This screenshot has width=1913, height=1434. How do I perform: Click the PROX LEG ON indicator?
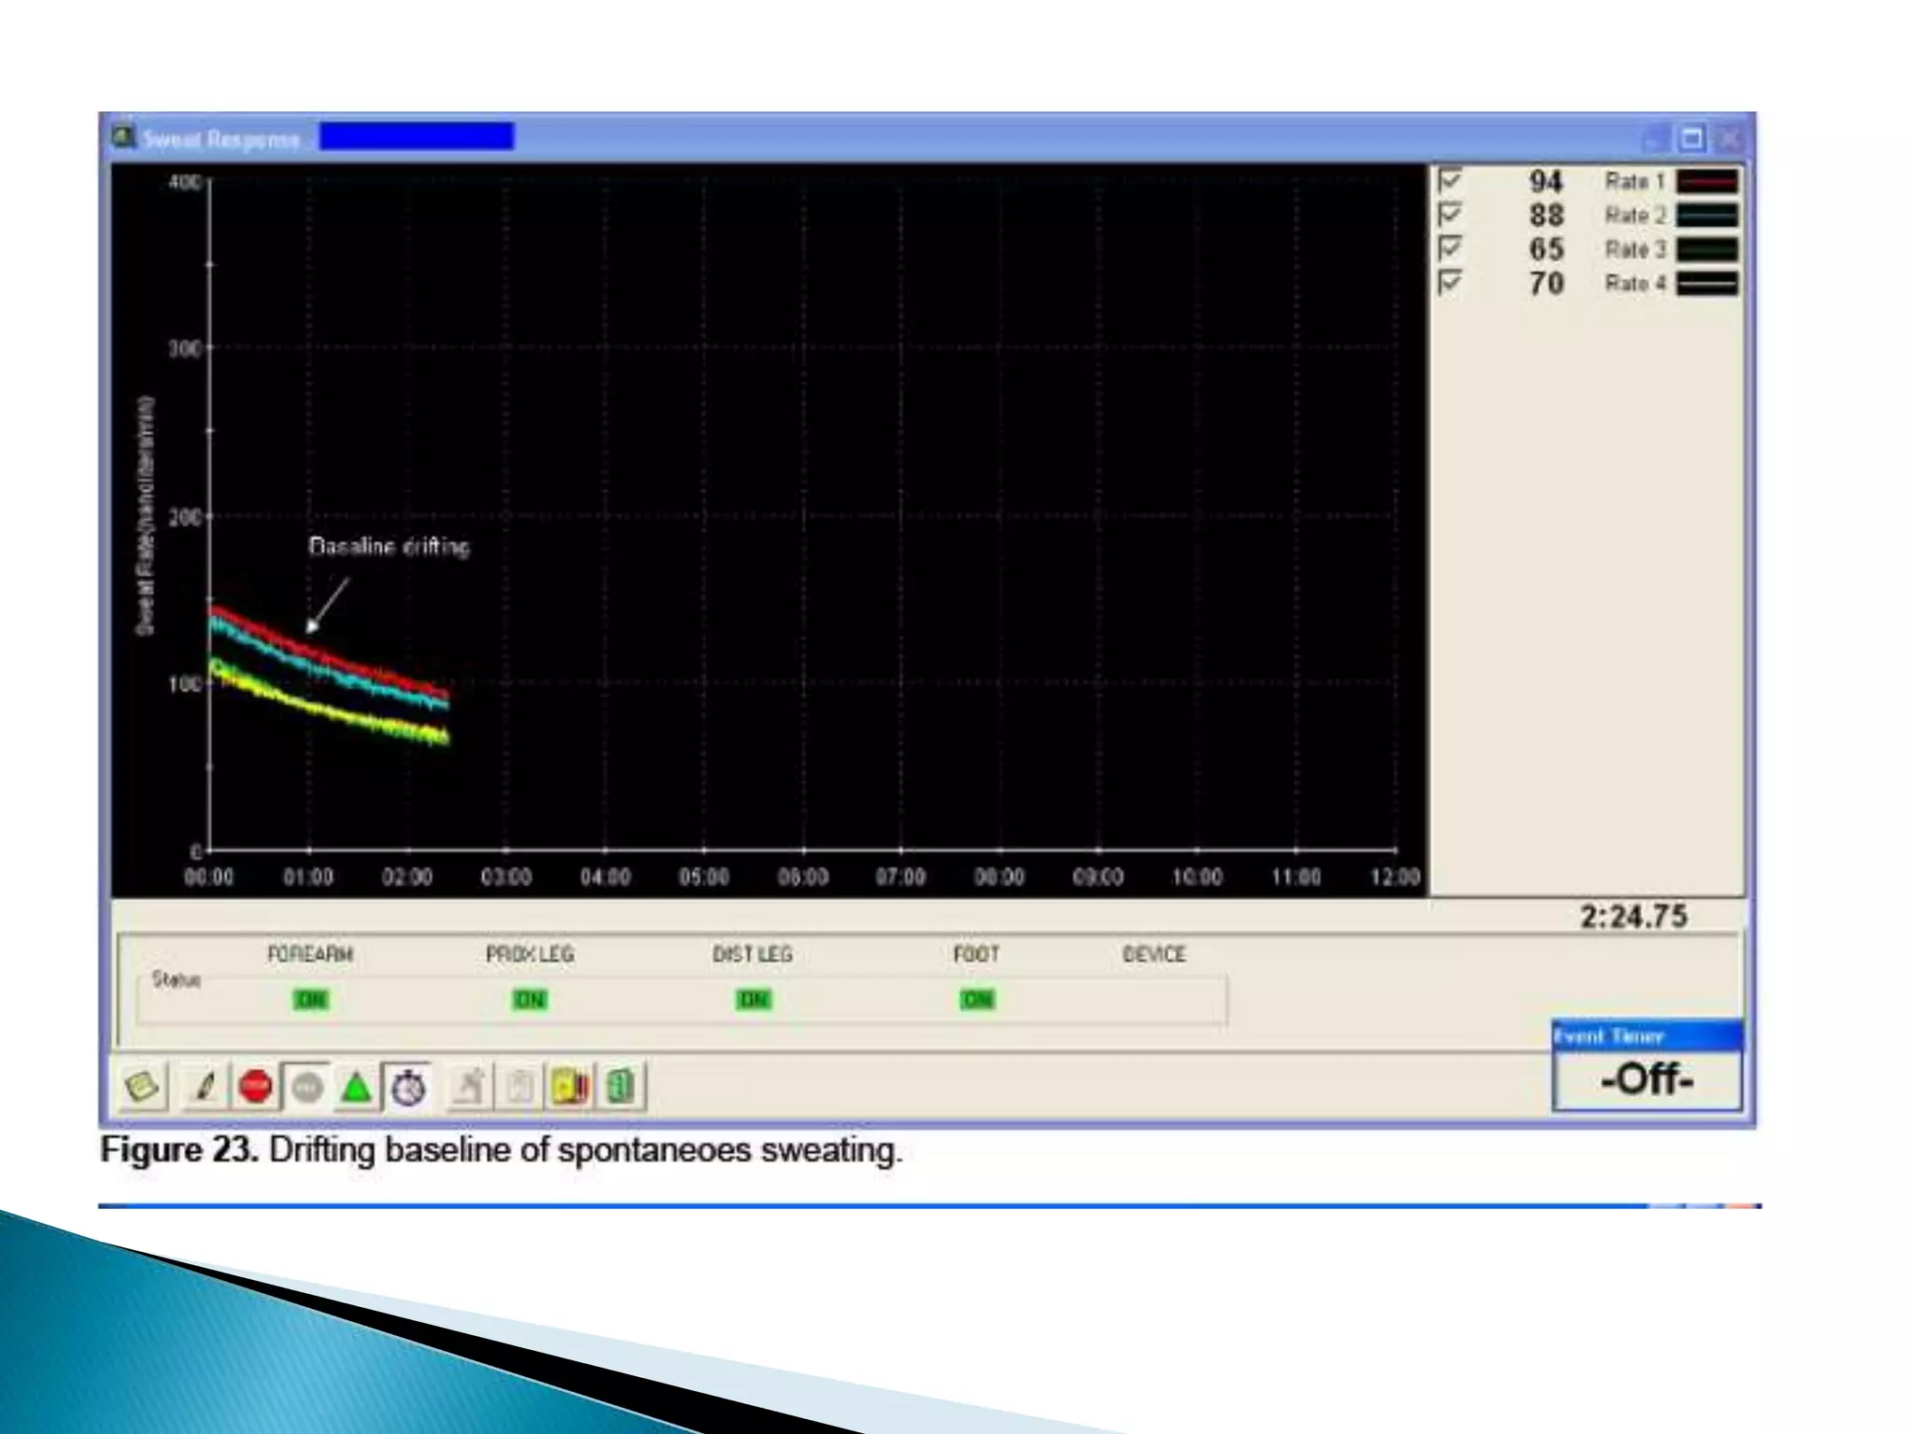pos(530,1000)
